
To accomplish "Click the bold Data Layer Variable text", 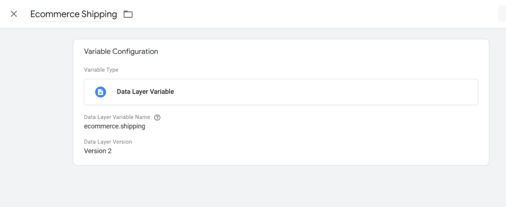I will 145,92.
